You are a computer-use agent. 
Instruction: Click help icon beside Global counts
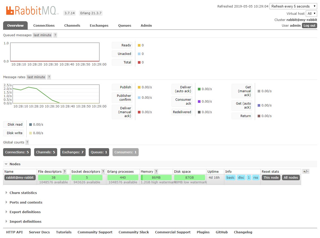[x=27, y=142]
